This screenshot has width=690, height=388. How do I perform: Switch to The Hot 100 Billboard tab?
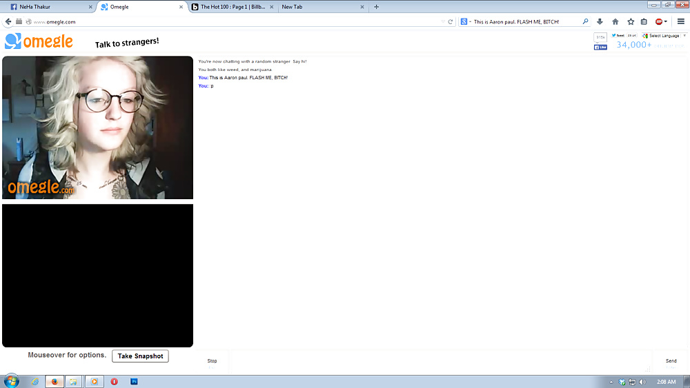pos(233,7)
